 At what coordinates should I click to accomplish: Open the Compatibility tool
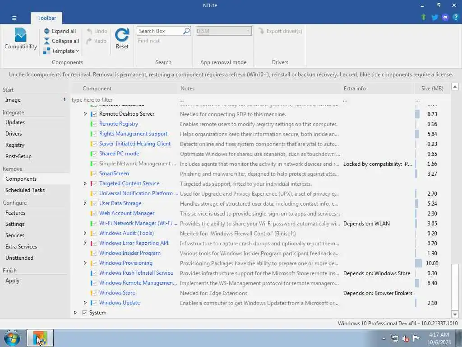point(21,38)
